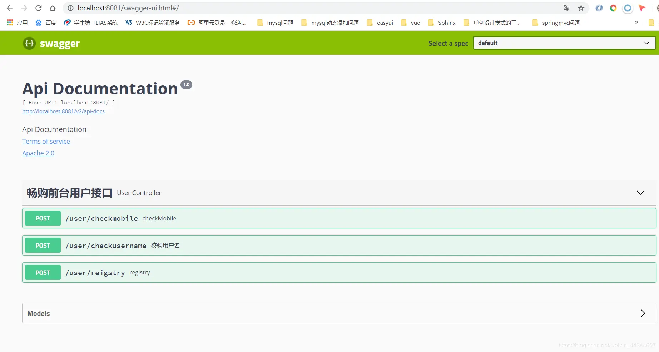659x352 pixels.
Task: Go forward in browser history
Action: point(24,8)
